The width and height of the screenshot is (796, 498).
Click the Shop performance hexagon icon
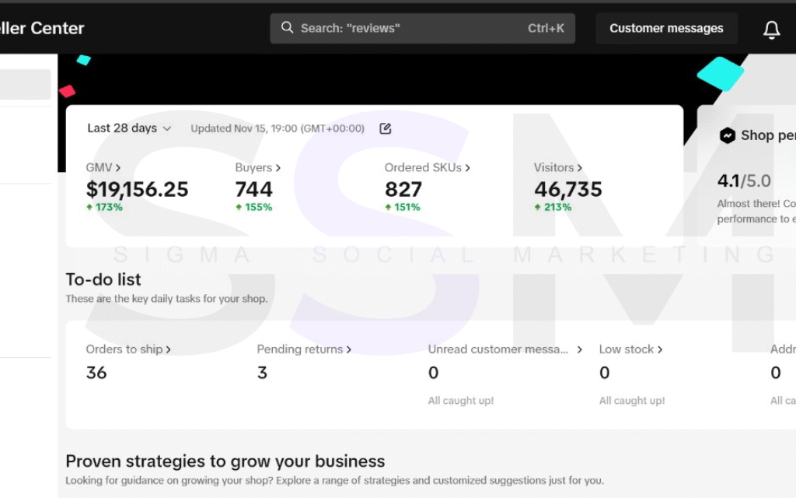[727, 135]
